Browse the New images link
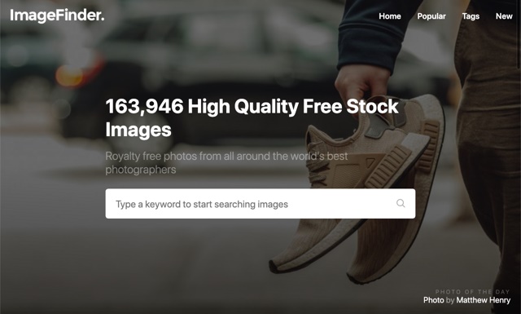Viewport: 521px width, 314px height. tap(504, 16)
